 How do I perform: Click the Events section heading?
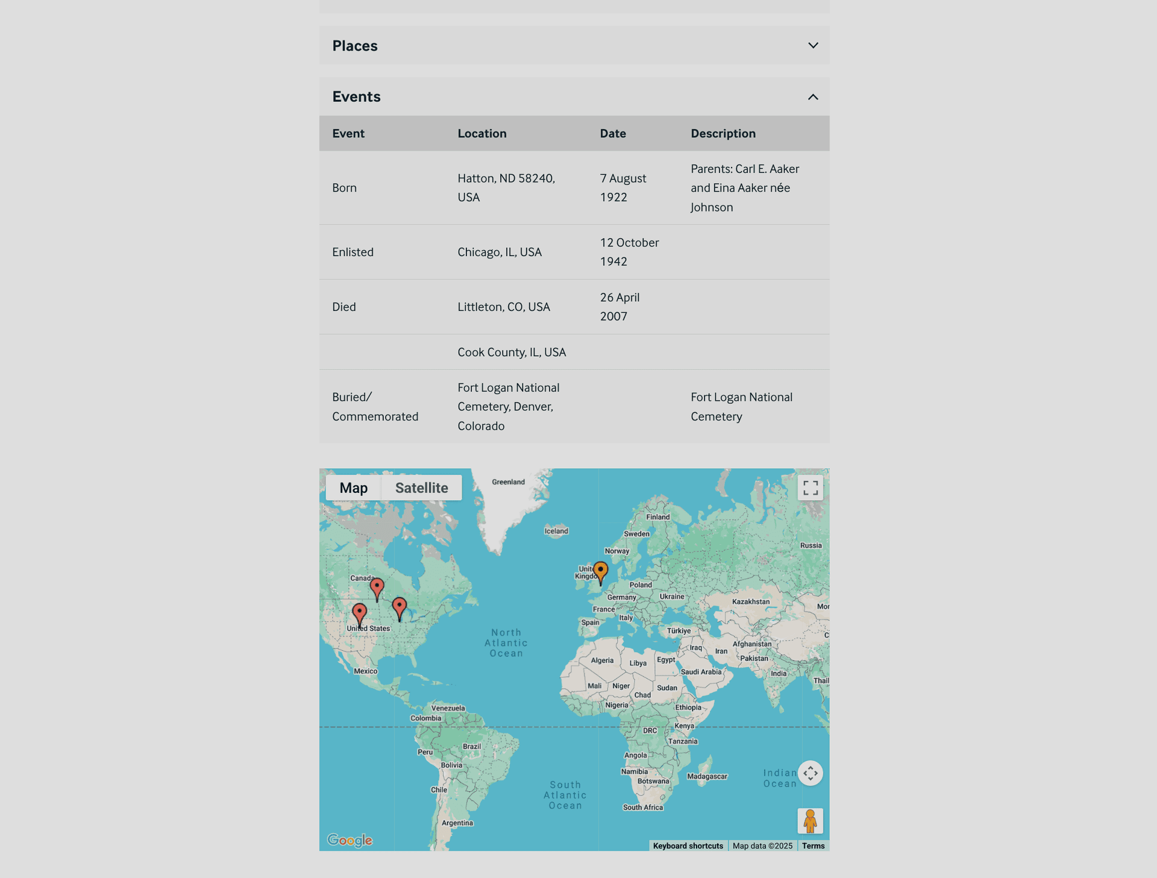(x=356, y=97)
